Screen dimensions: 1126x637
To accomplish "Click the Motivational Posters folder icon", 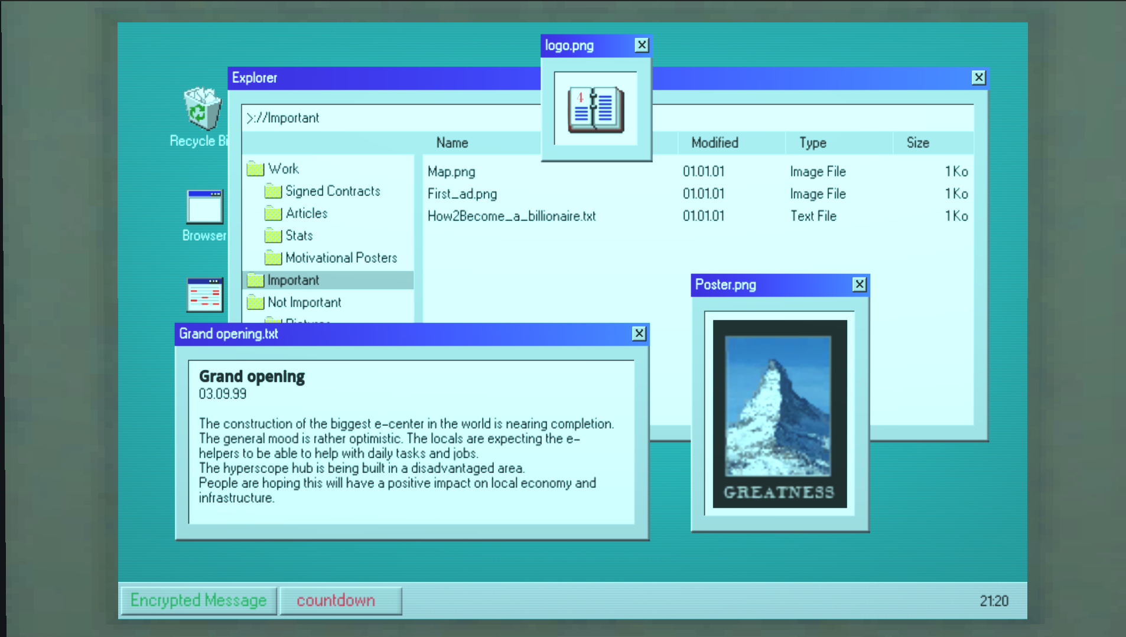I will (x=273, y=258).
